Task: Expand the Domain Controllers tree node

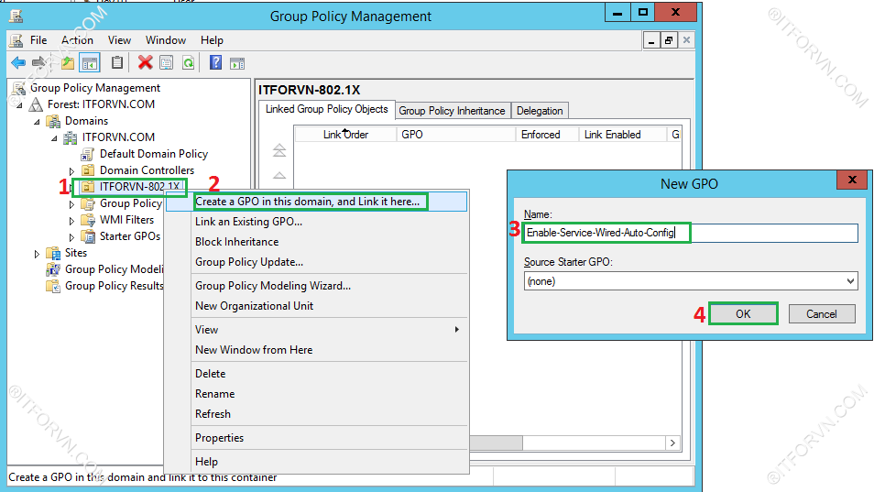Action: point(72,171)
